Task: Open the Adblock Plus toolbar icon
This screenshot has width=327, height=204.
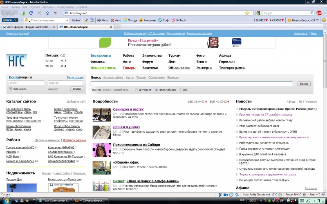Action: [x=319, y=13]
